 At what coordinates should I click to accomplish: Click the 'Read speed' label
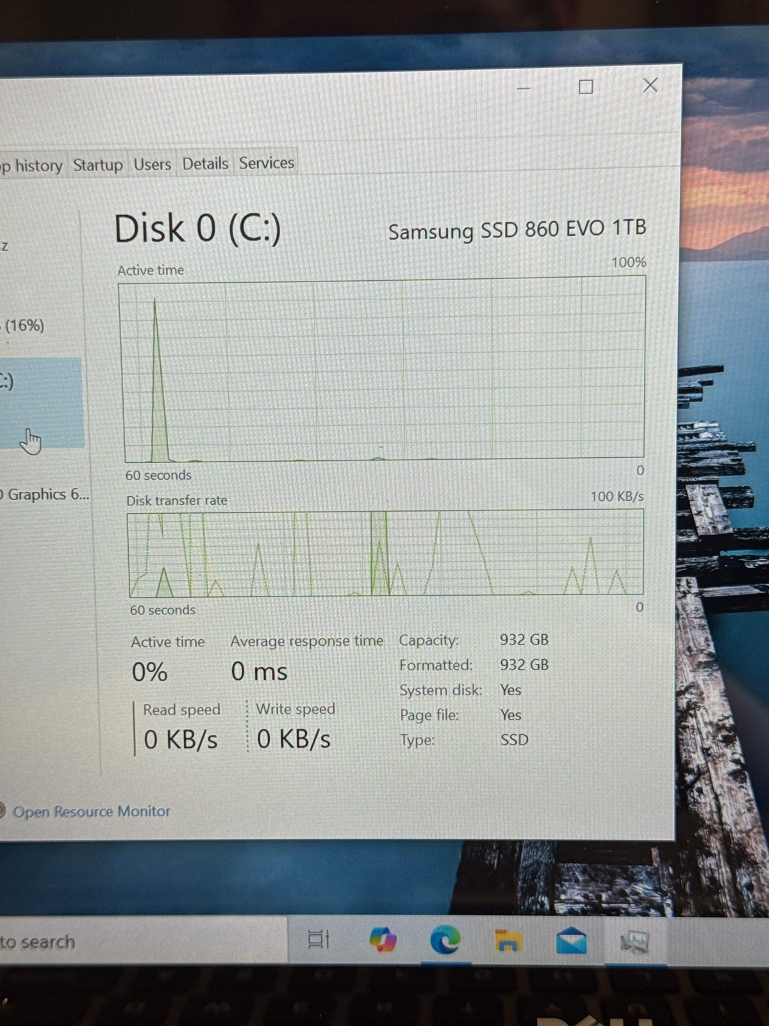(x=181, y=710)
